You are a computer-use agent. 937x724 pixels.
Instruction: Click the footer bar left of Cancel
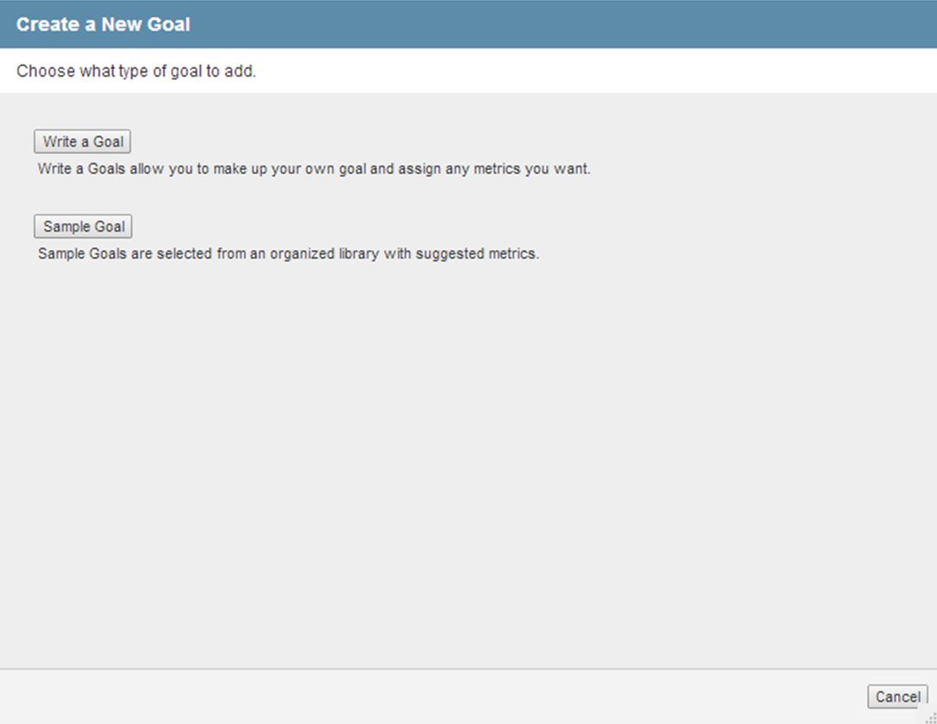tap(431, 696)
